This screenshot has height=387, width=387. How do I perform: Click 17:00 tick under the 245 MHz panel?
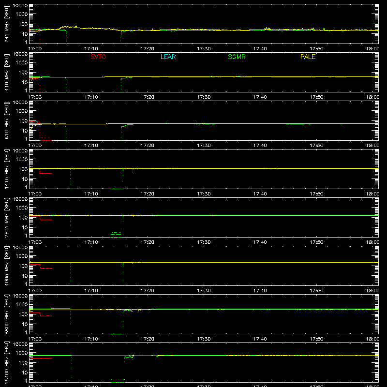click(x=35, y=49)
